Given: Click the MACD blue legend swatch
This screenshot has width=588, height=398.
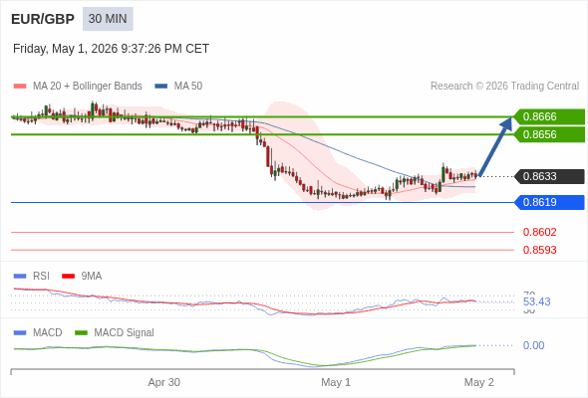Looking at the screenshot, I should coord(20,333).
